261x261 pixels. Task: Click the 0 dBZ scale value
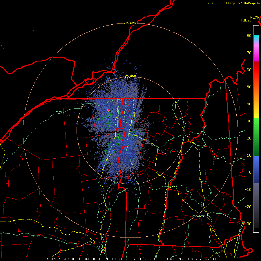pyautogui.click(x=250, y=173)
